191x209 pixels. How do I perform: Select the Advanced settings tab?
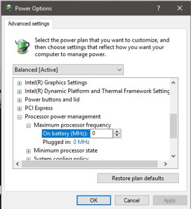tap(29, 23)
